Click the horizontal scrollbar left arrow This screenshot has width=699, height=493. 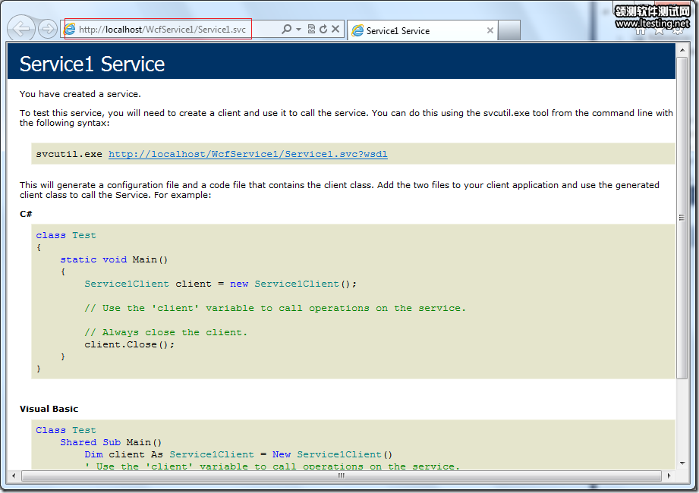(14, 476)
